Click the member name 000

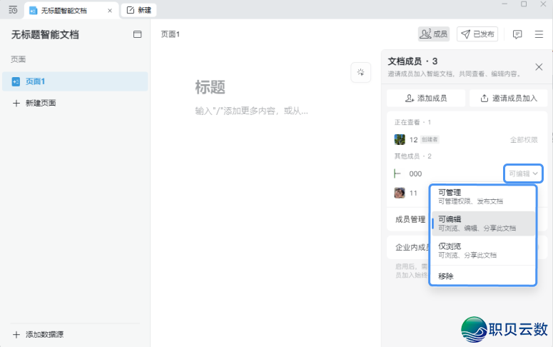pyautogui.click(x=415, y=173)
